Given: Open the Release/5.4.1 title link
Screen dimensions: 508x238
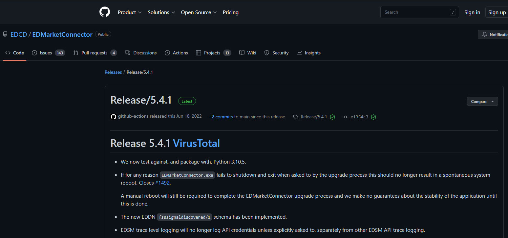Looking at the screenshot, I should [141, 100].
